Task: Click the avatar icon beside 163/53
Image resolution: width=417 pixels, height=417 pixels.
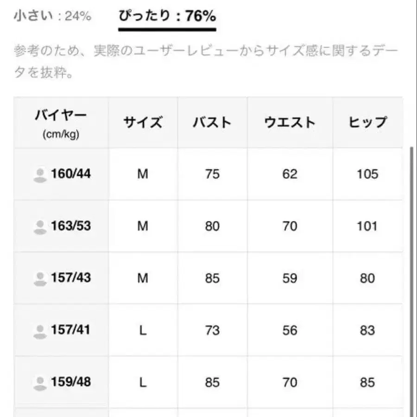Action: [x=40, y=227]
